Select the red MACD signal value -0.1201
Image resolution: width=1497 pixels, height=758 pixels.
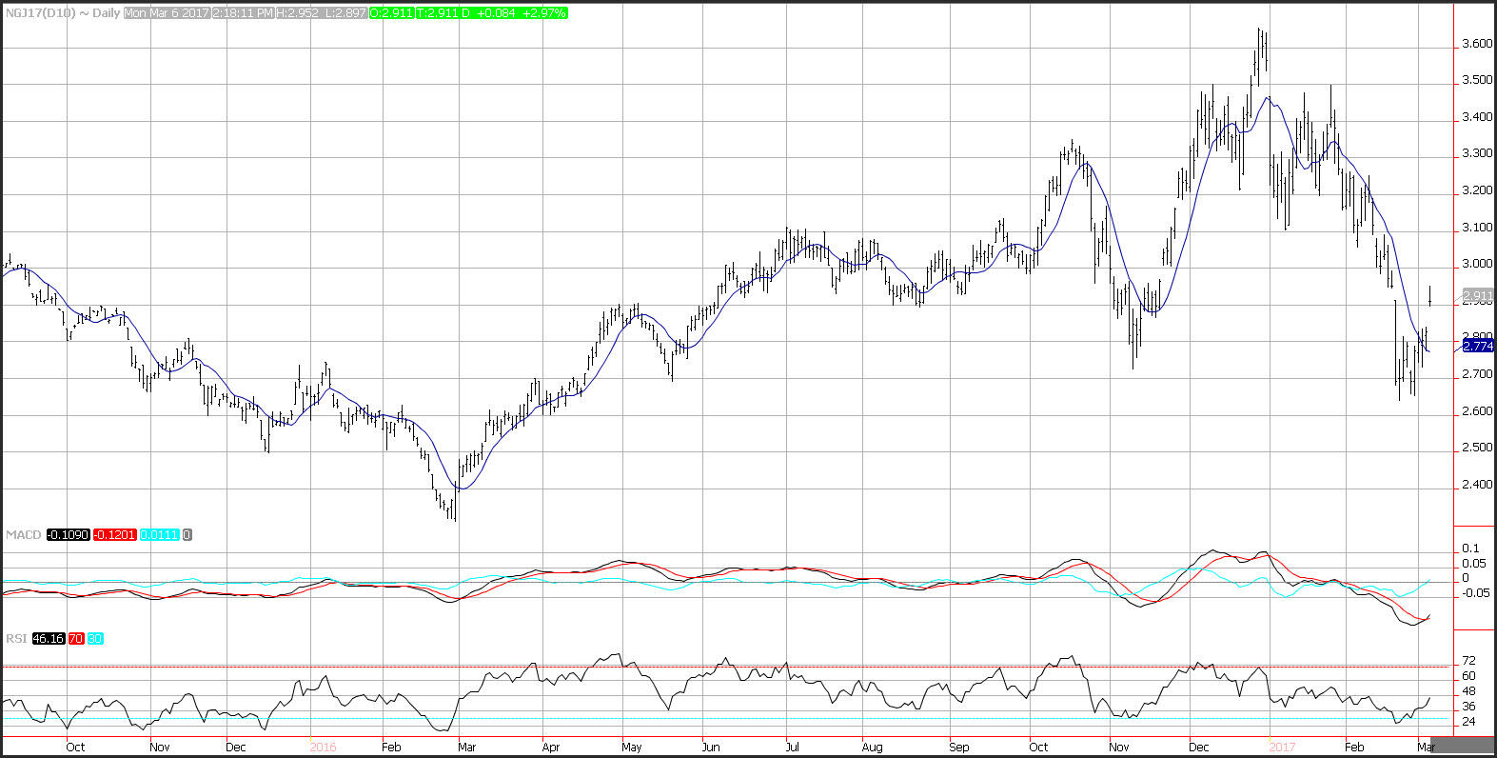[114, 535]
